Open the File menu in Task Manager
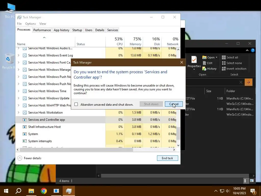261x196 pixels. click(19, 24)
